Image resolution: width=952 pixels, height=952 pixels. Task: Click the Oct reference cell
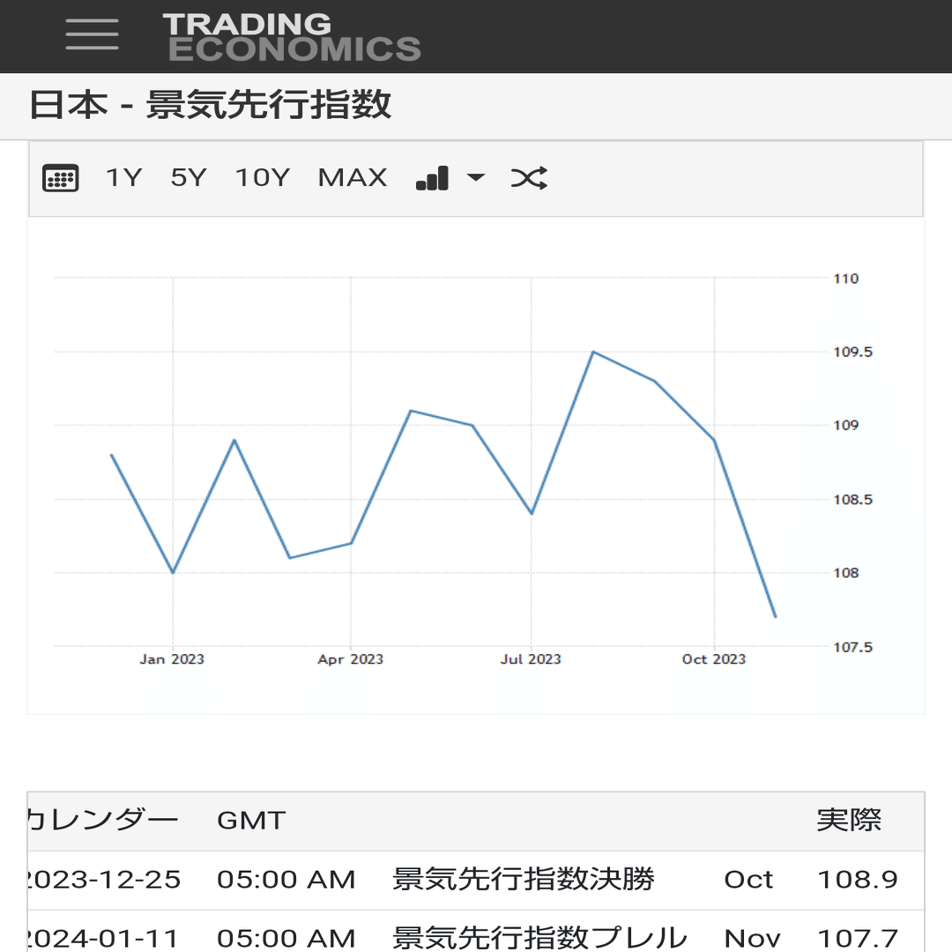(x=748, y=879)
